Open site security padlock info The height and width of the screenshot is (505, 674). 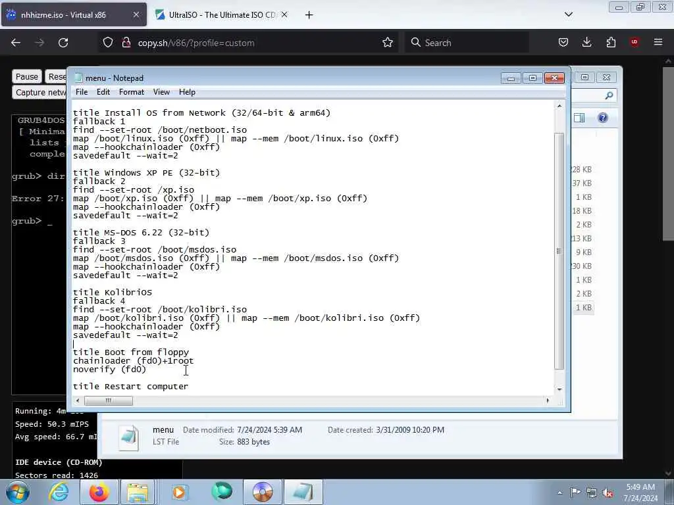[x=126, y=43]
